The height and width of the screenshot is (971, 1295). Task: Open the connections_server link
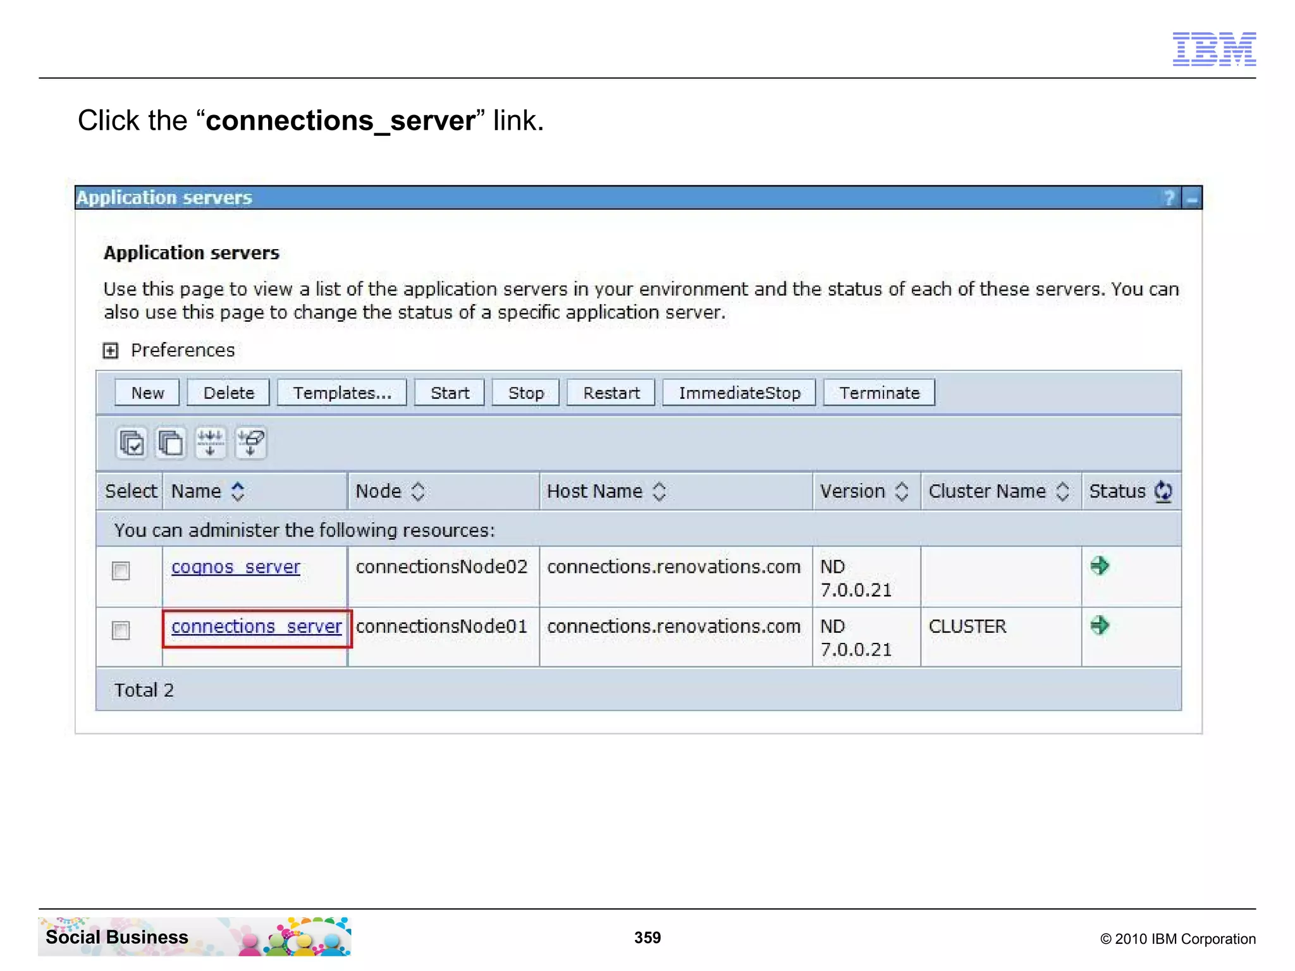pos(257,626)
